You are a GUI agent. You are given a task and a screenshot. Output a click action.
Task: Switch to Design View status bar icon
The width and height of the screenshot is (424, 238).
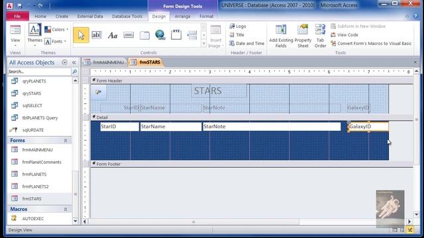point(410,230)
